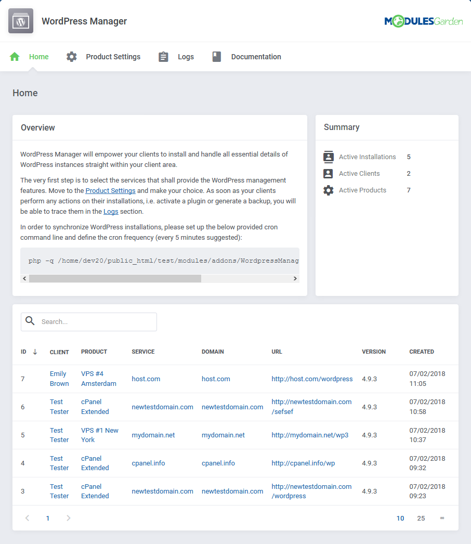This screenshot has width=471, height=544.
Task: Sort table by Created column header
Action: [x=422, y=352]
